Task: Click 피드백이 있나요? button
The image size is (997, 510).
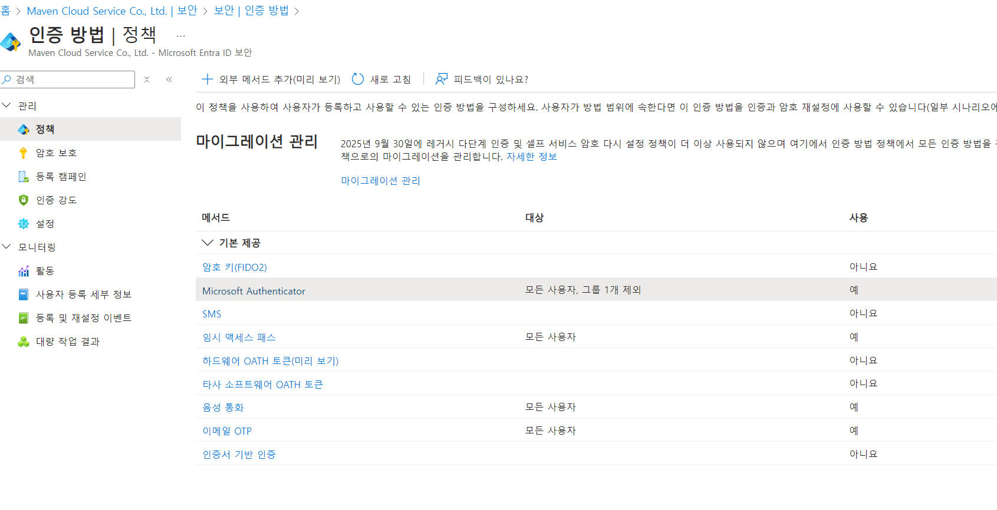Action: click(x=482, y=79)
